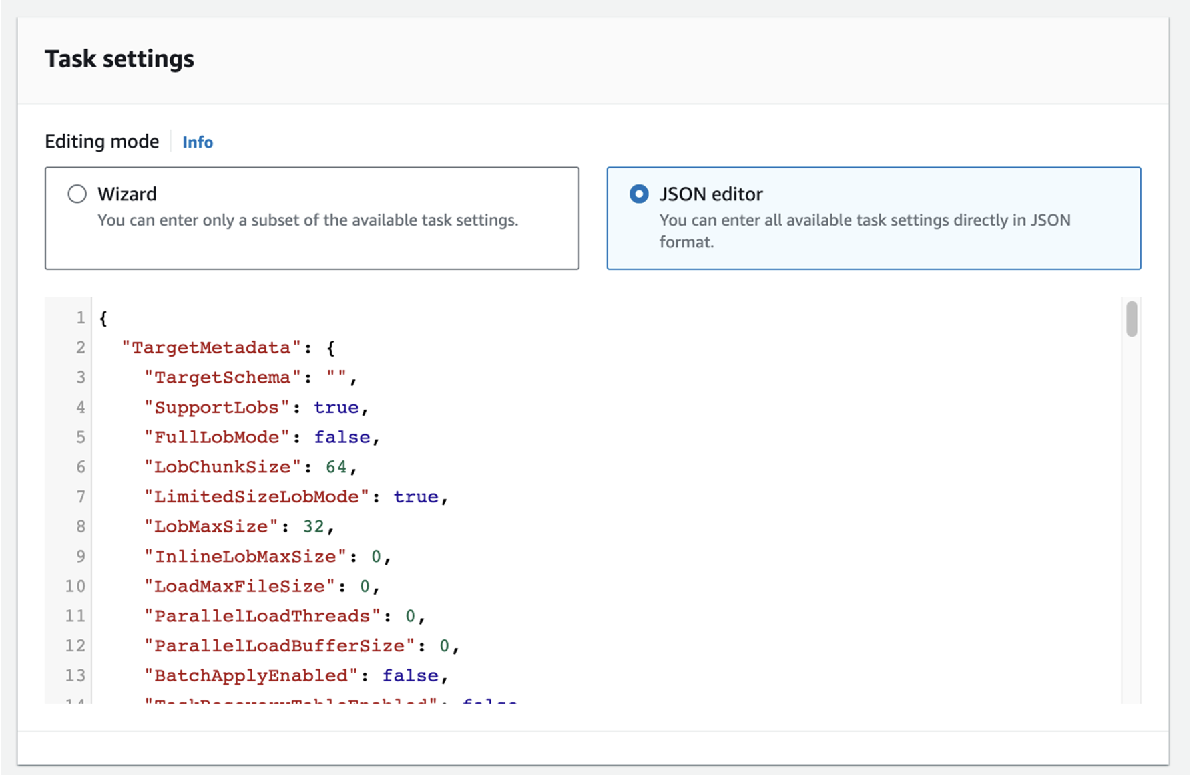Click line number 13 in the editor gutter
Viewport: 1195px width, 775px height.
point(75,676)
